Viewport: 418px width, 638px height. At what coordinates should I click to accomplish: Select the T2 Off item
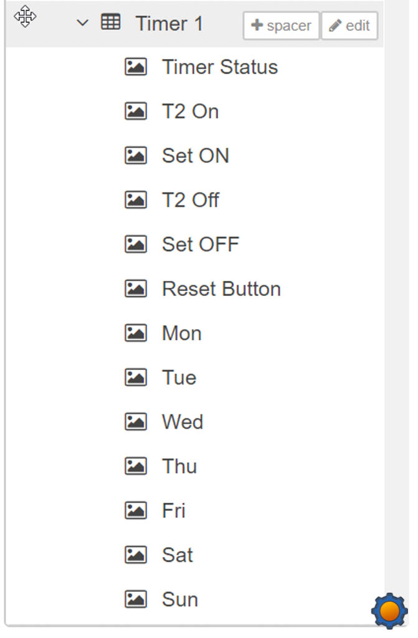pyautogui.click(x=191, y=200)
